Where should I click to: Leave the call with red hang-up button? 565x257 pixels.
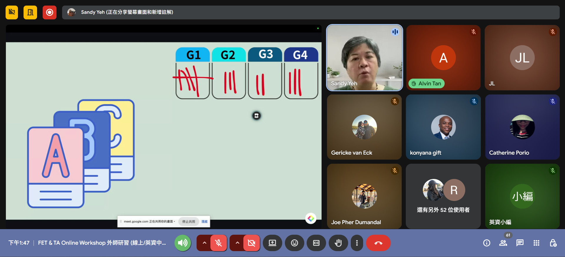378,243
